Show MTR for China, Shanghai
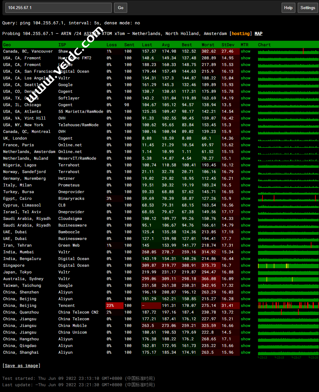This screenshot has height=392, width=319. [246, 352]
